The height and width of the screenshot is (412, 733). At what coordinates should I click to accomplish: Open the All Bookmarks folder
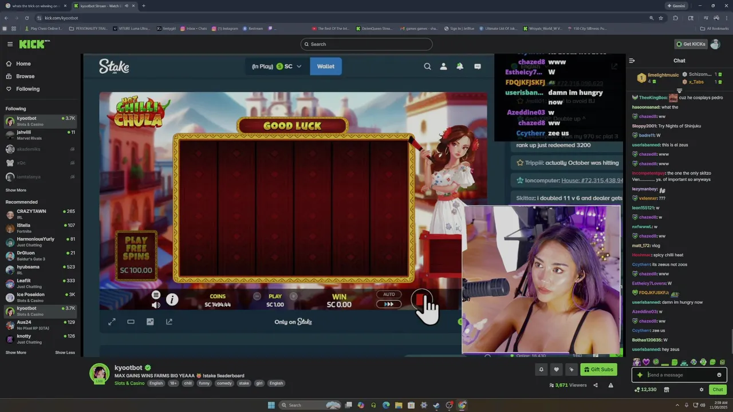pyautogui.click(x=714, y=28)
